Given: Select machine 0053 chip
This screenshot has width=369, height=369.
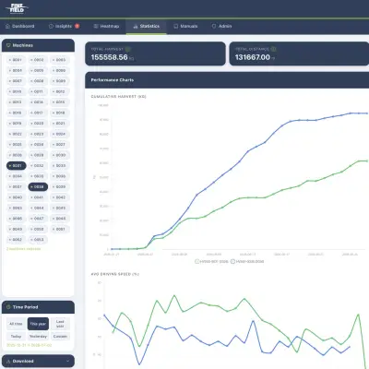Looking at the screenshot, I should click(38, 240).
